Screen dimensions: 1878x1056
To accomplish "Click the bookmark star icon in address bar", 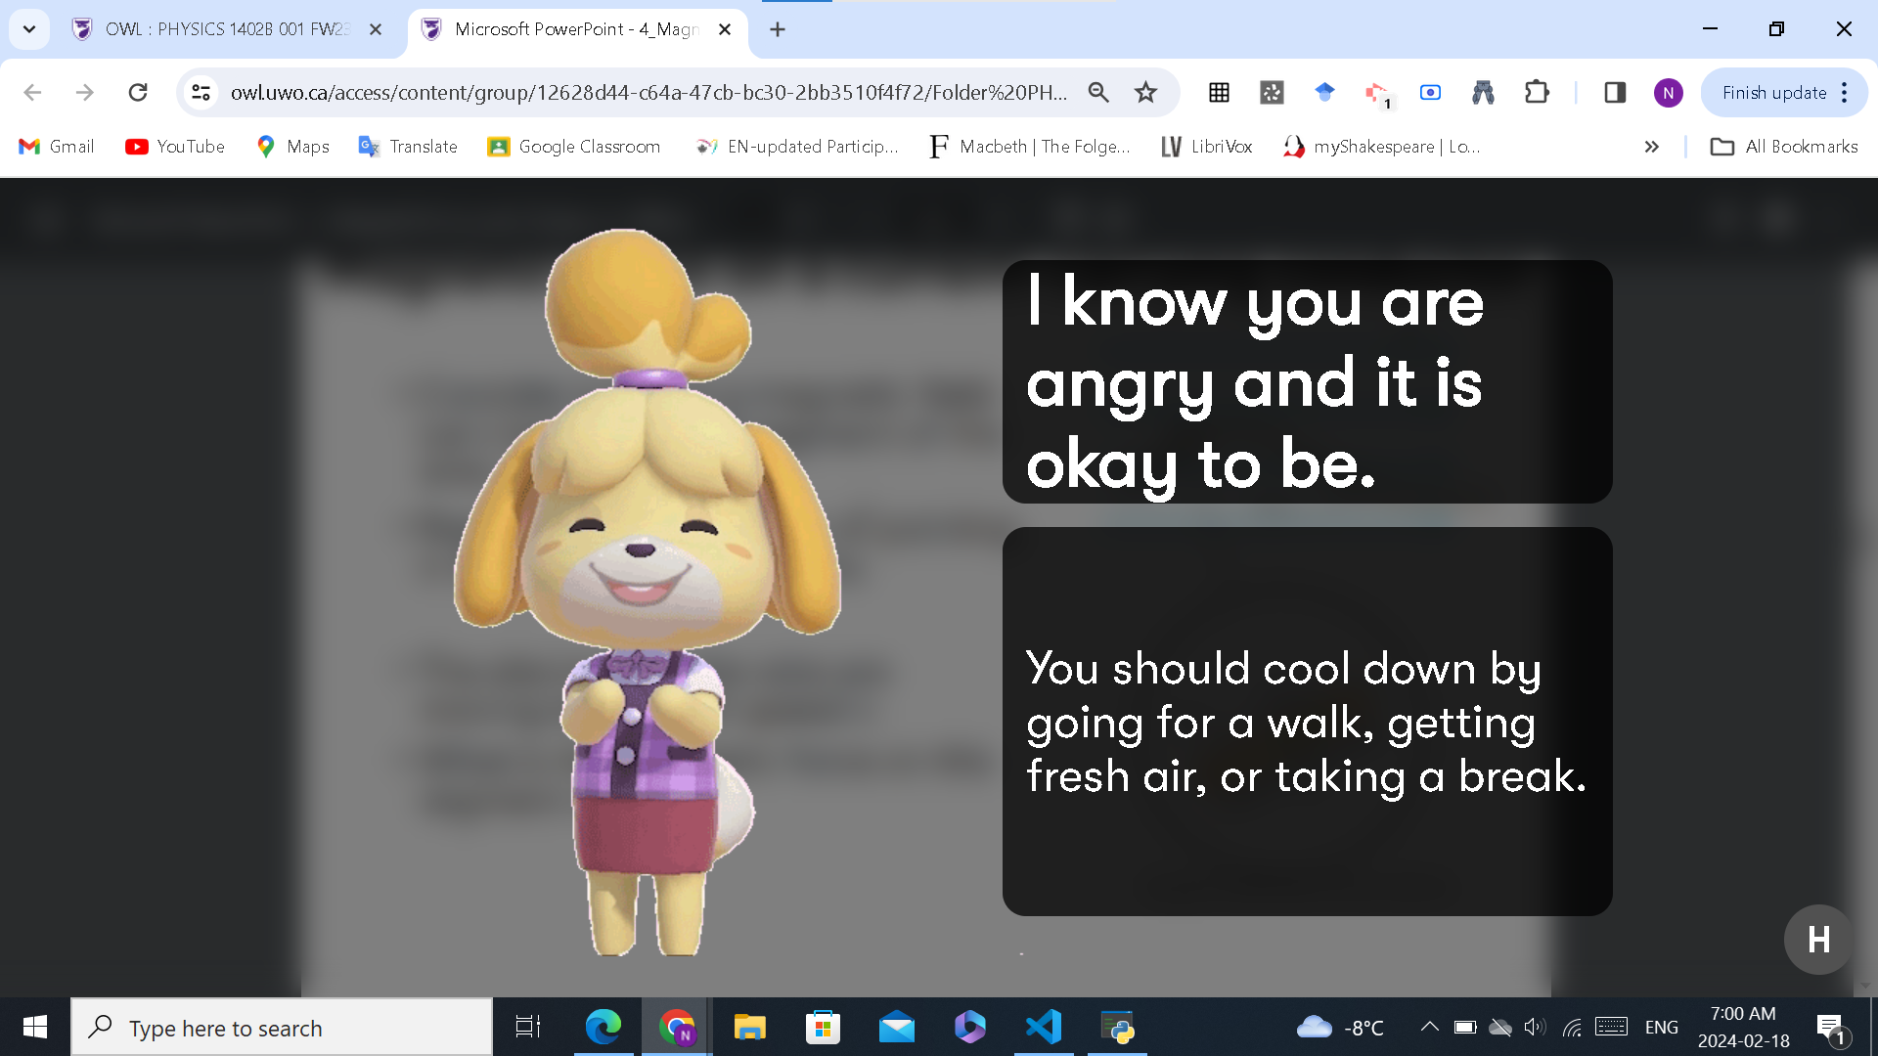I will coord(1145,92).
